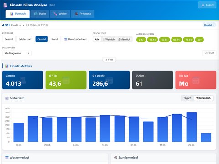Screen dimensions: 219x164
Task: Toggle age group 0-17 chip
Action: pos(141,40)
